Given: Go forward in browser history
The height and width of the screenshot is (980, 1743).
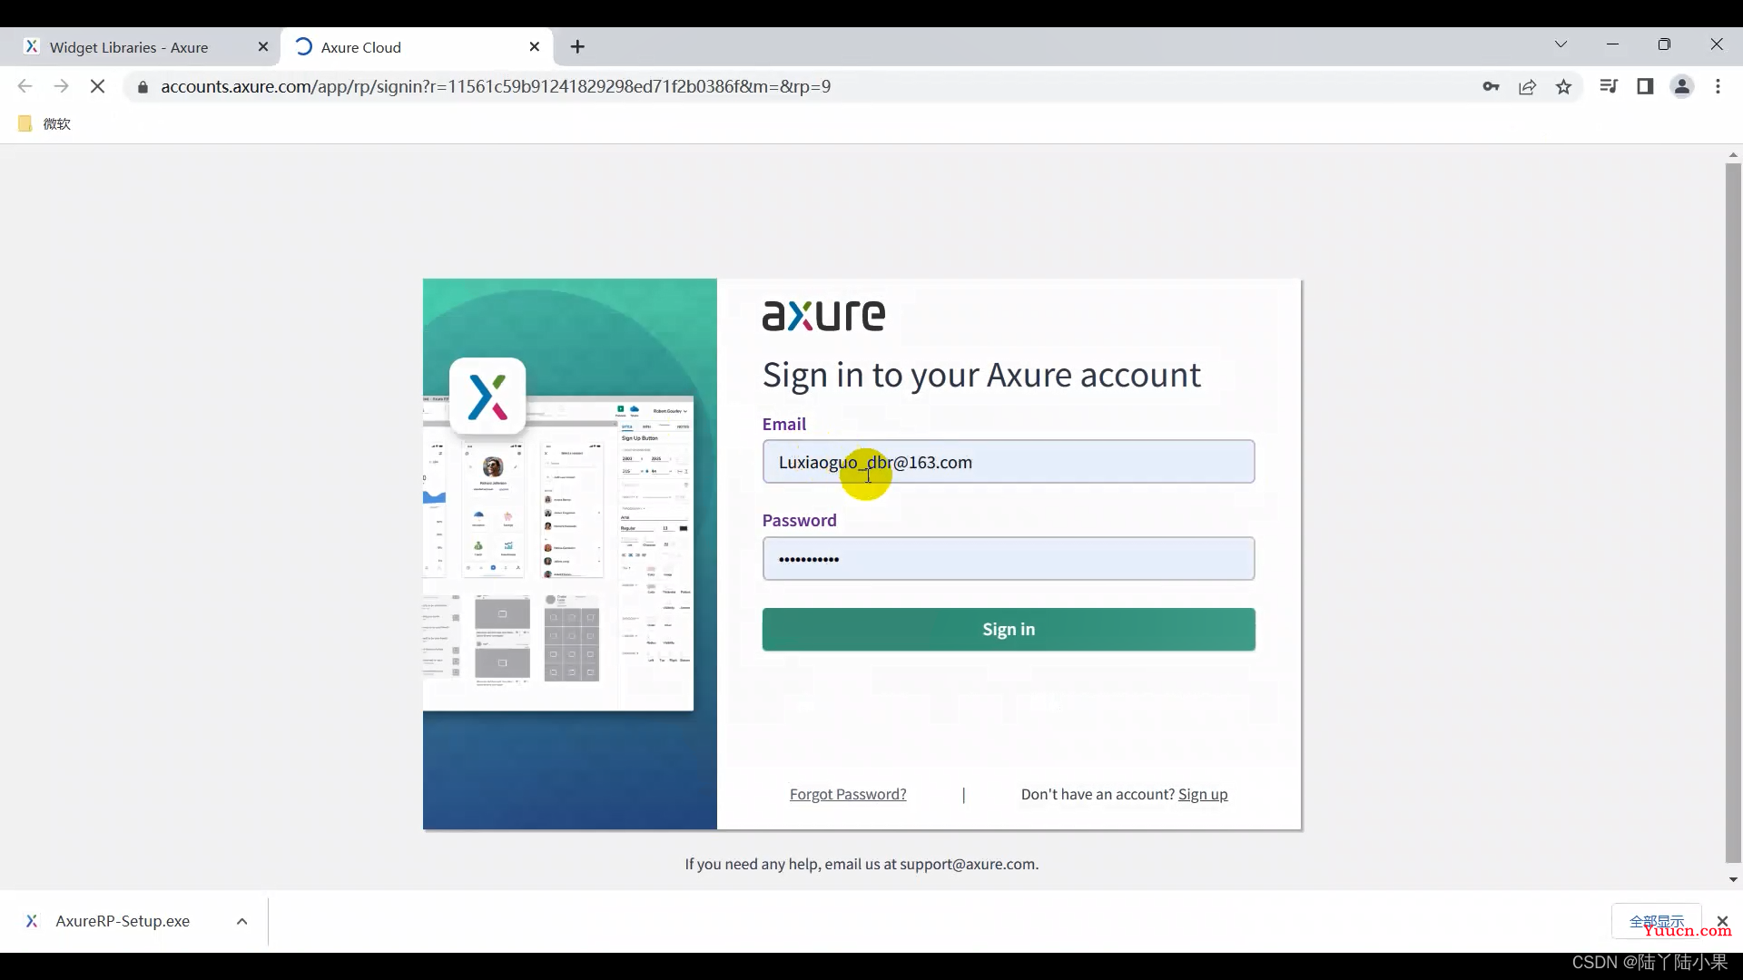Looking at the screenshot, I should click(61, 86).
